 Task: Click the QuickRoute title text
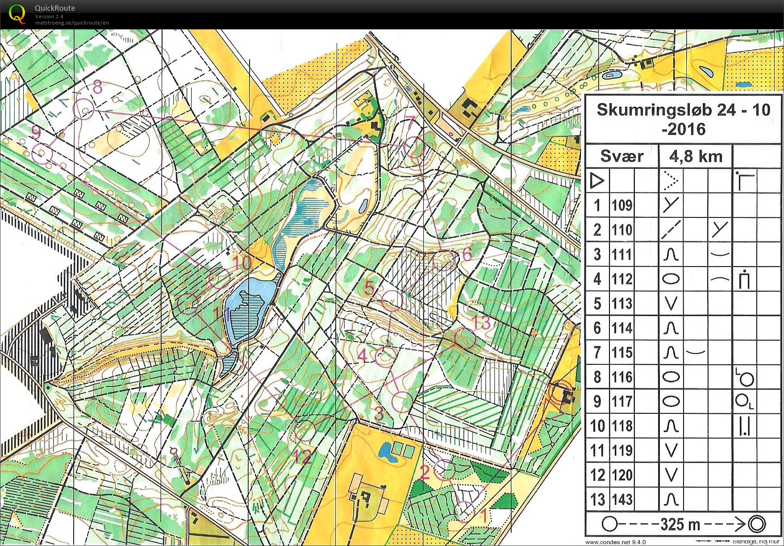click(x=55, y=8)
